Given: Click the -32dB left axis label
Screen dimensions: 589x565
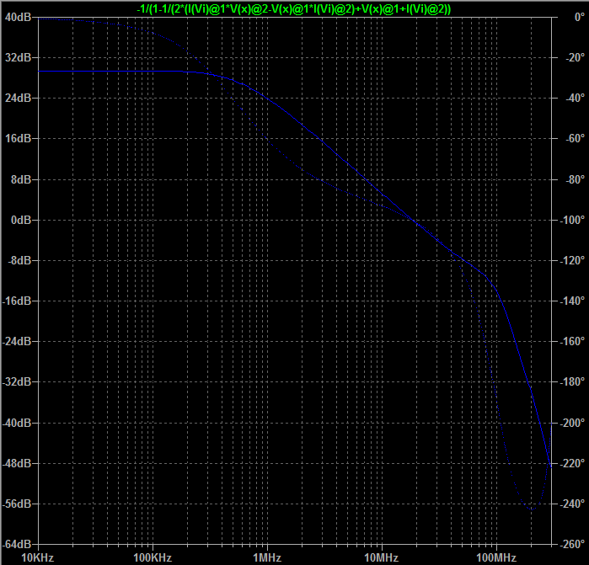Looking at the screenshot, I should point(17,381).
